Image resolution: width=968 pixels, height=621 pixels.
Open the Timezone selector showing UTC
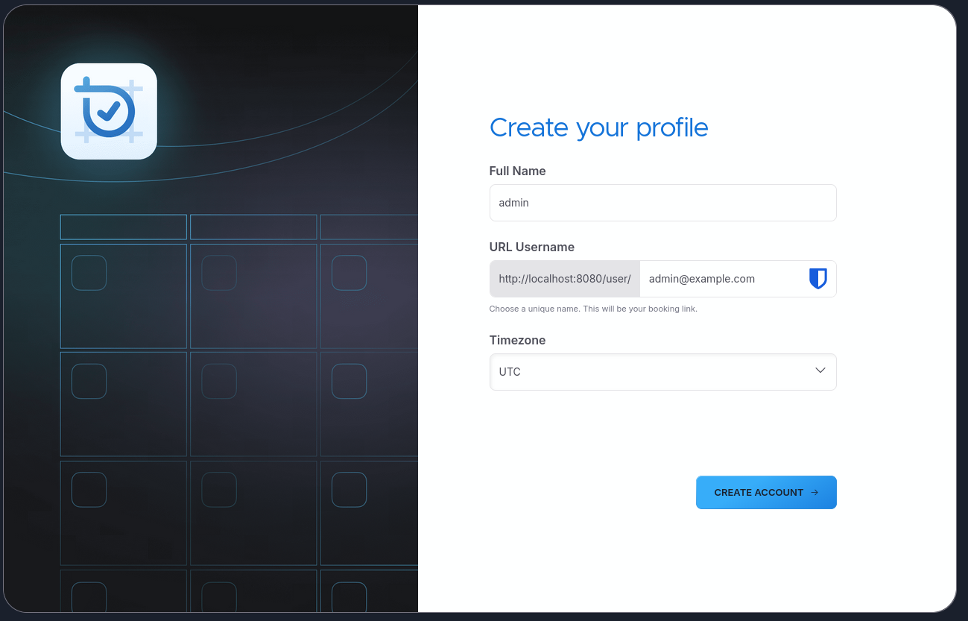[662, 371]
